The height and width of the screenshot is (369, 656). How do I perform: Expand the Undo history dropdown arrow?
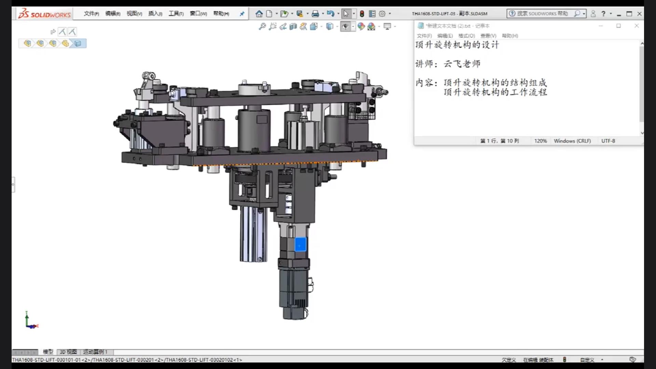[x=338, y=14]
